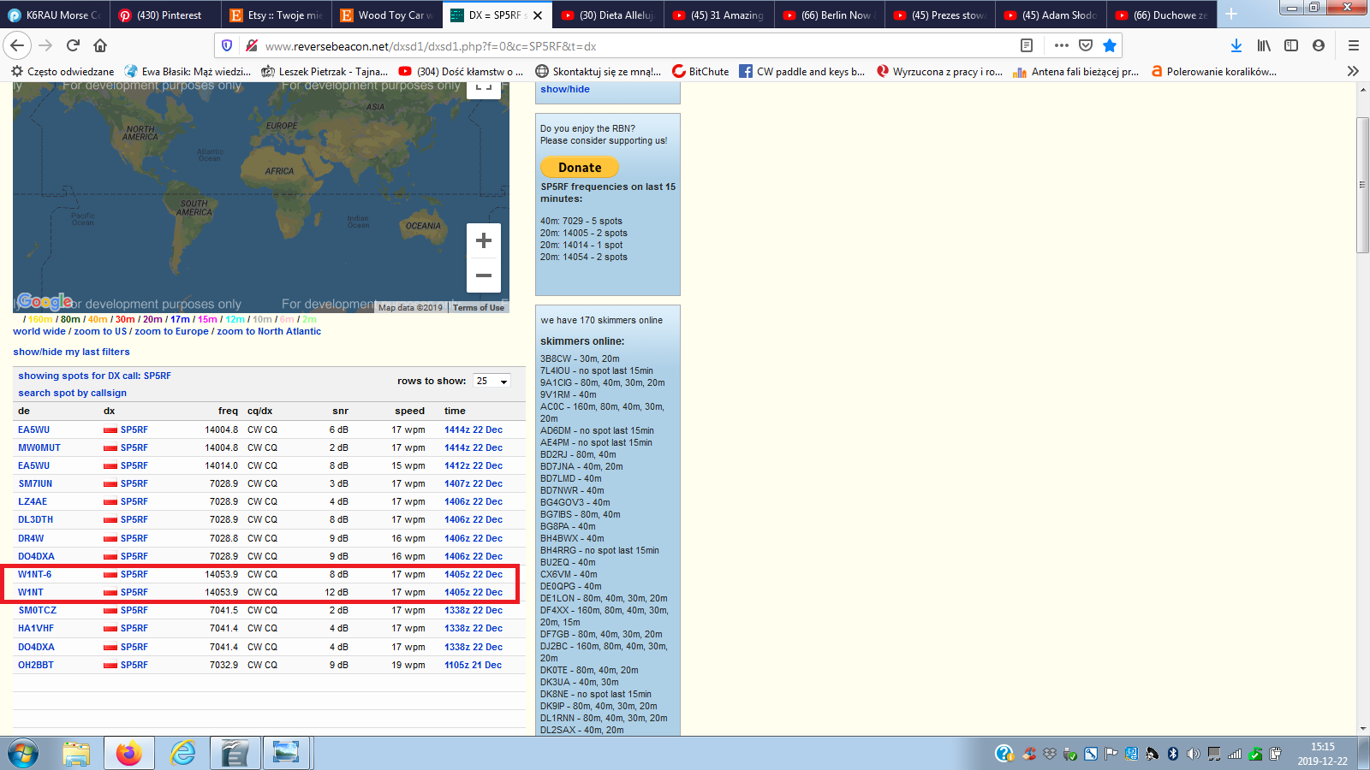Viewport: 1370px width, 770px height.
Task: Click Internet Explorer in the taskbar
Action: pos(182,753)
